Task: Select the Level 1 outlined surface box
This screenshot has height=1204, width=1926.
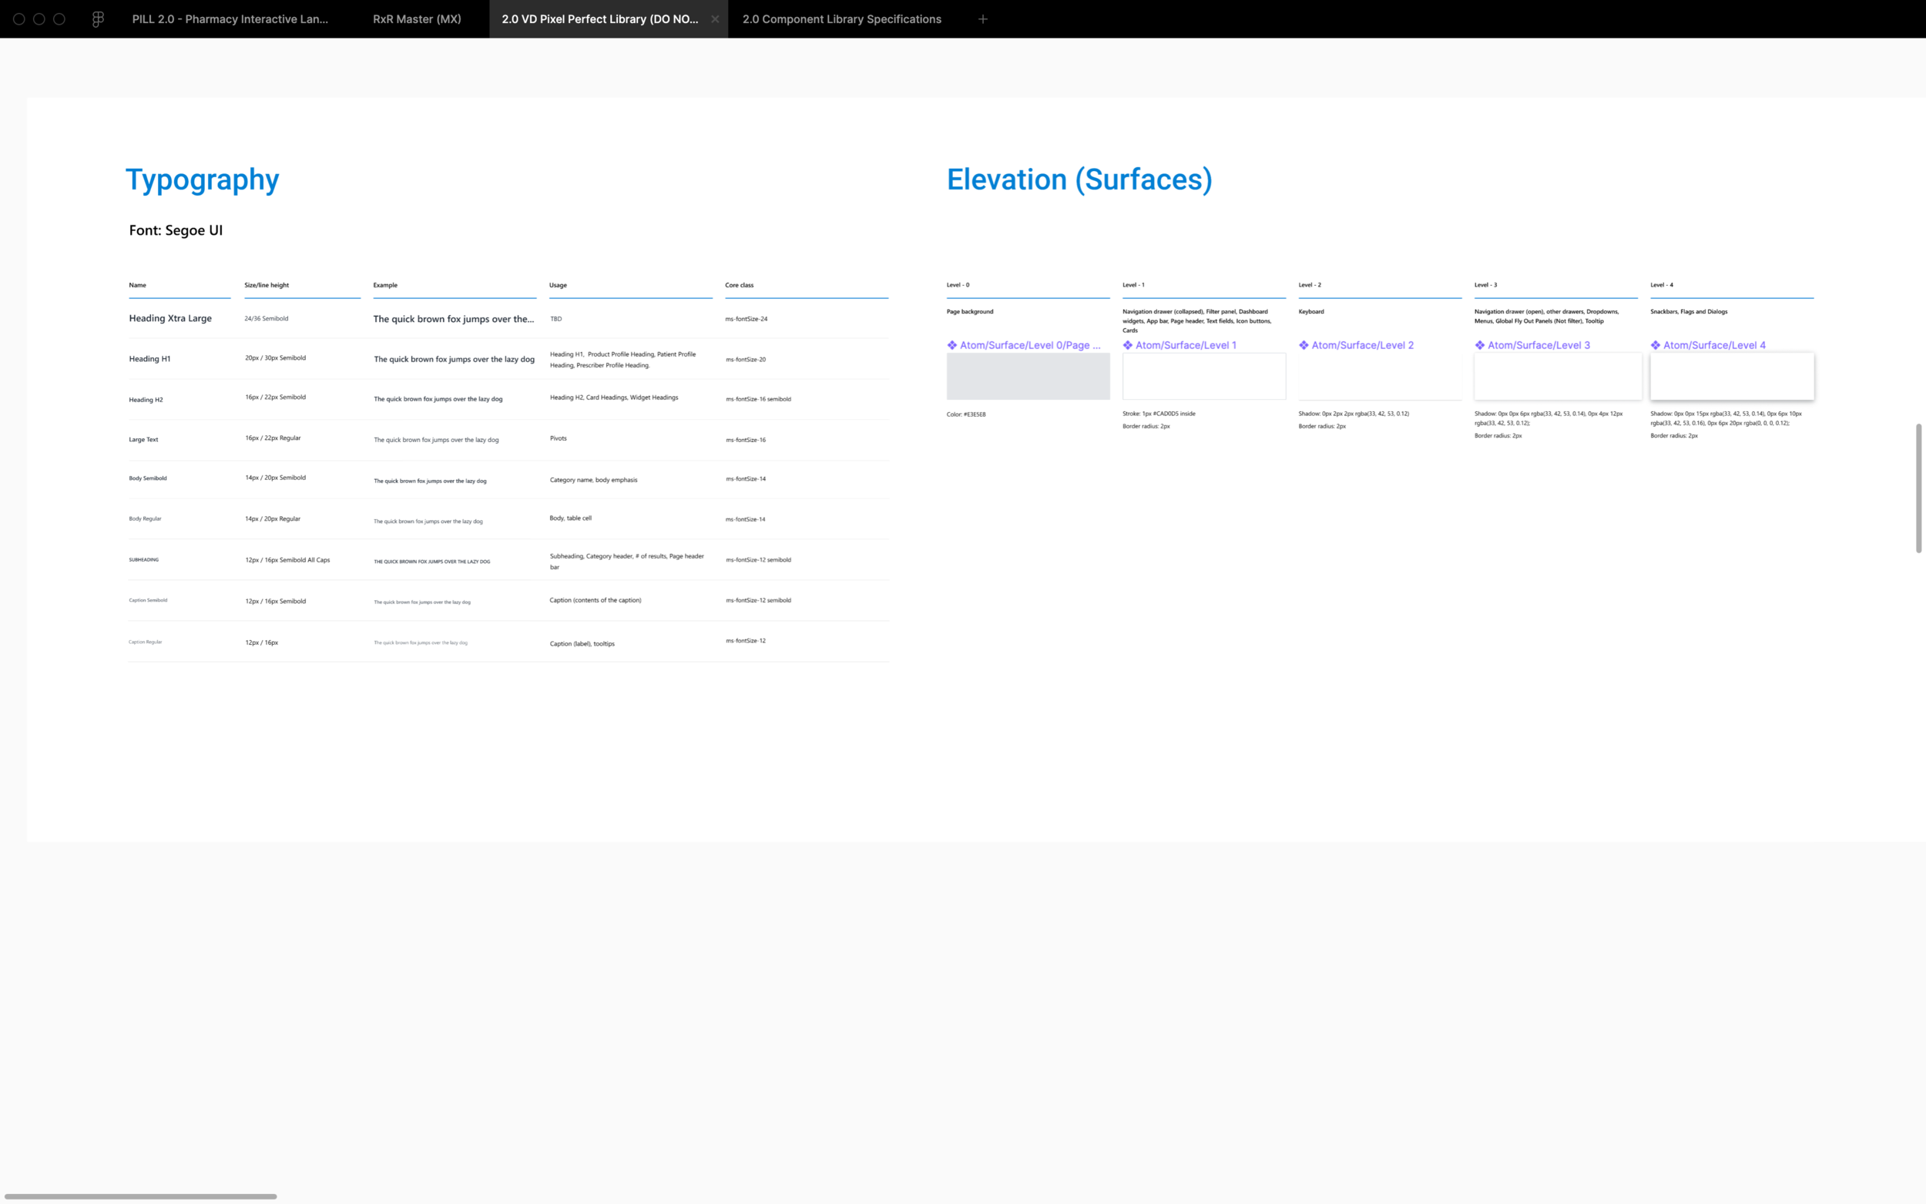Action: (x=1203, y=377)
